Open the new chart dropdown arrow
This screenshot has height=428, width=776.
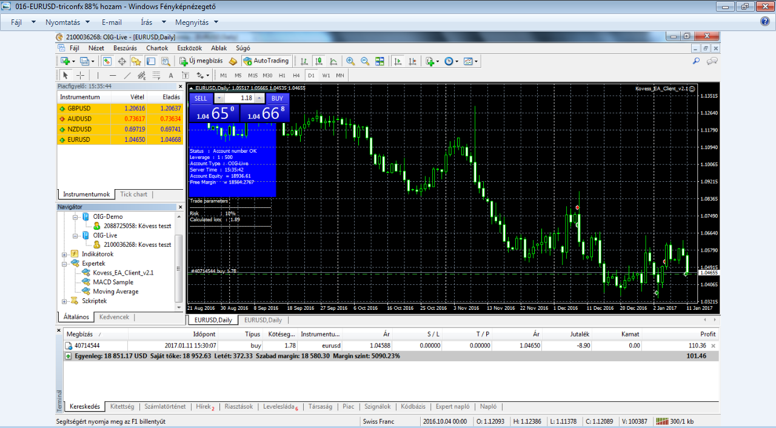pyautogui.click(x=73, y=61)
